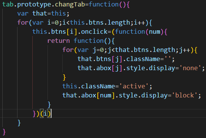Image resolution: width=206 pixels, height=138 pixels.
Task: Click the 'active' string literal
Action: pyautogui.click(x=134, y=86)
